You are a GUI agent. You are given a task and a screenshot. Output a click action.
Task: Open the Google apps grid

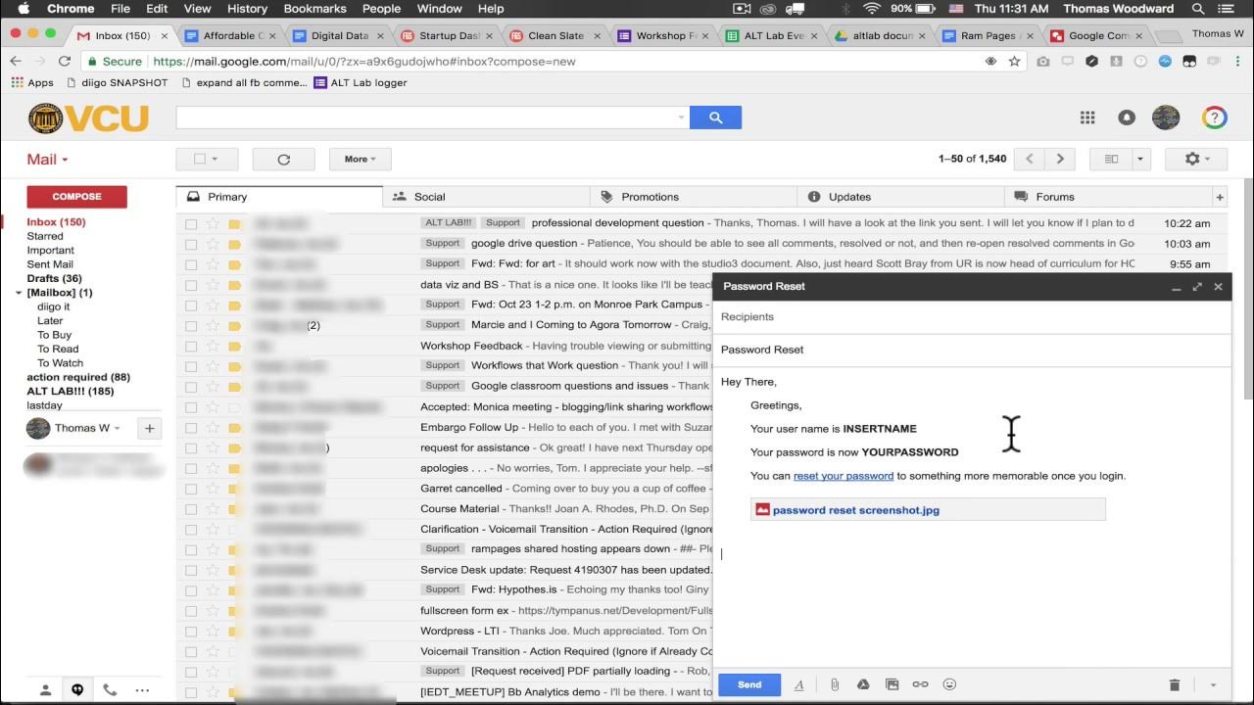(x=1087, y=117)
